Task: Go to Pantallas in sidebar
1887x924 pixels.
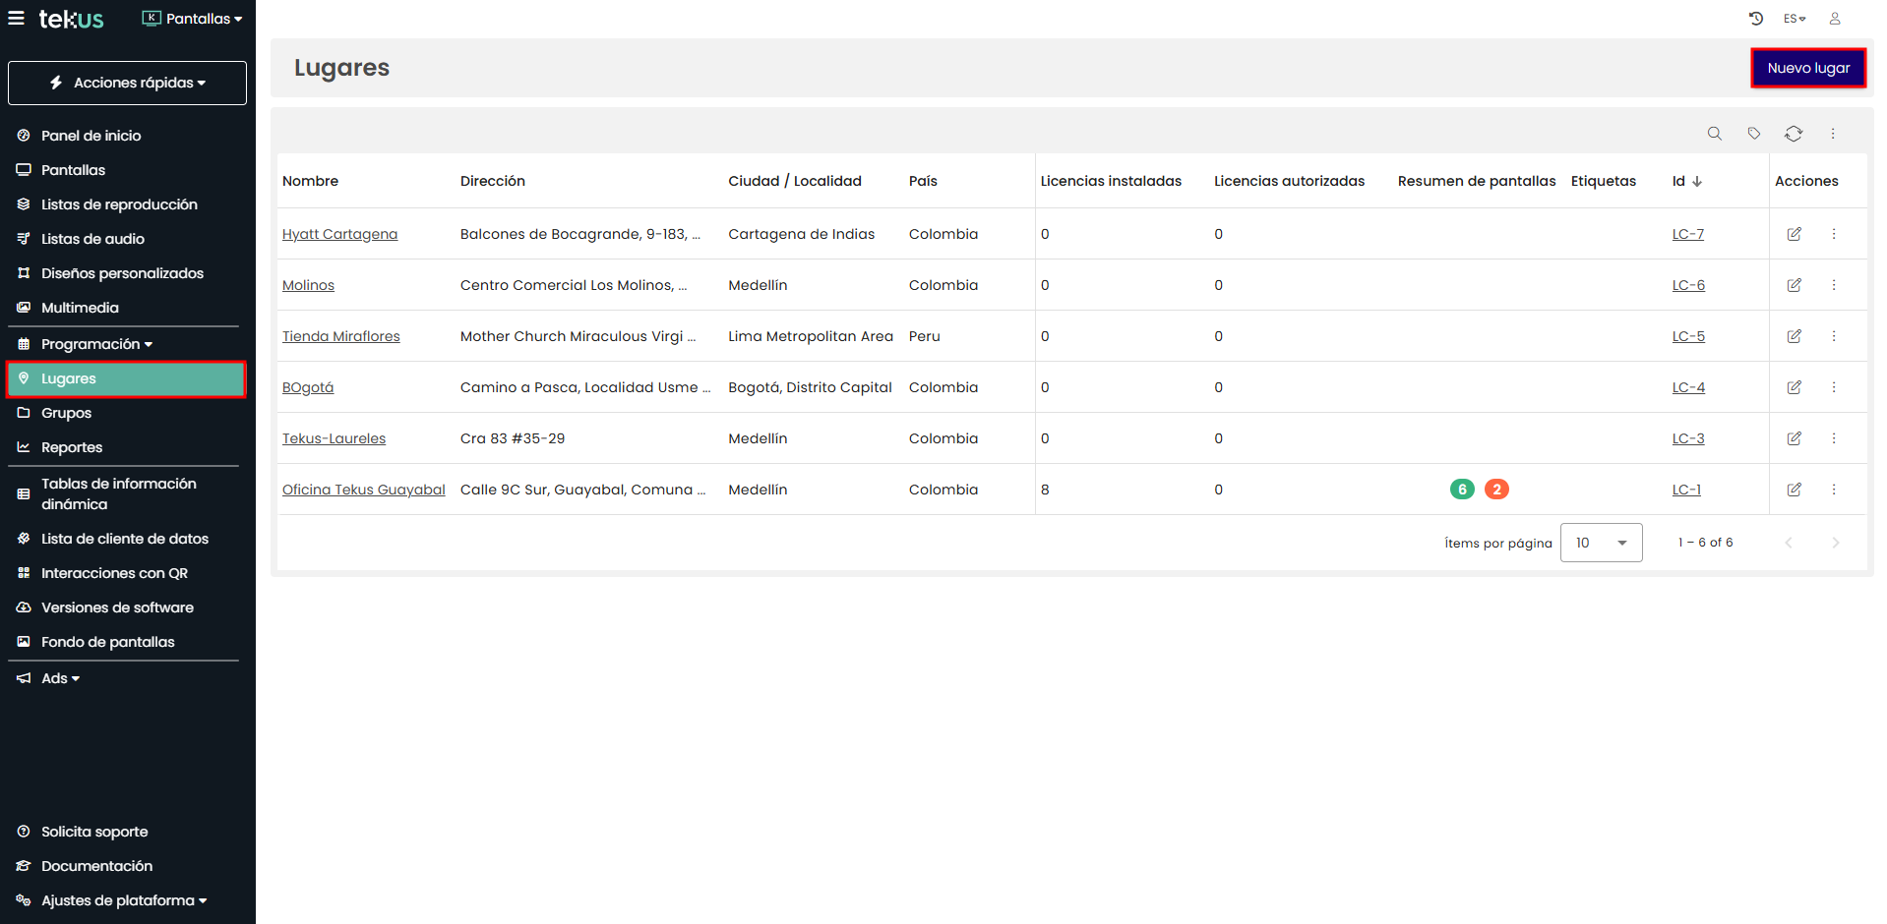Action: pos(73,170)
